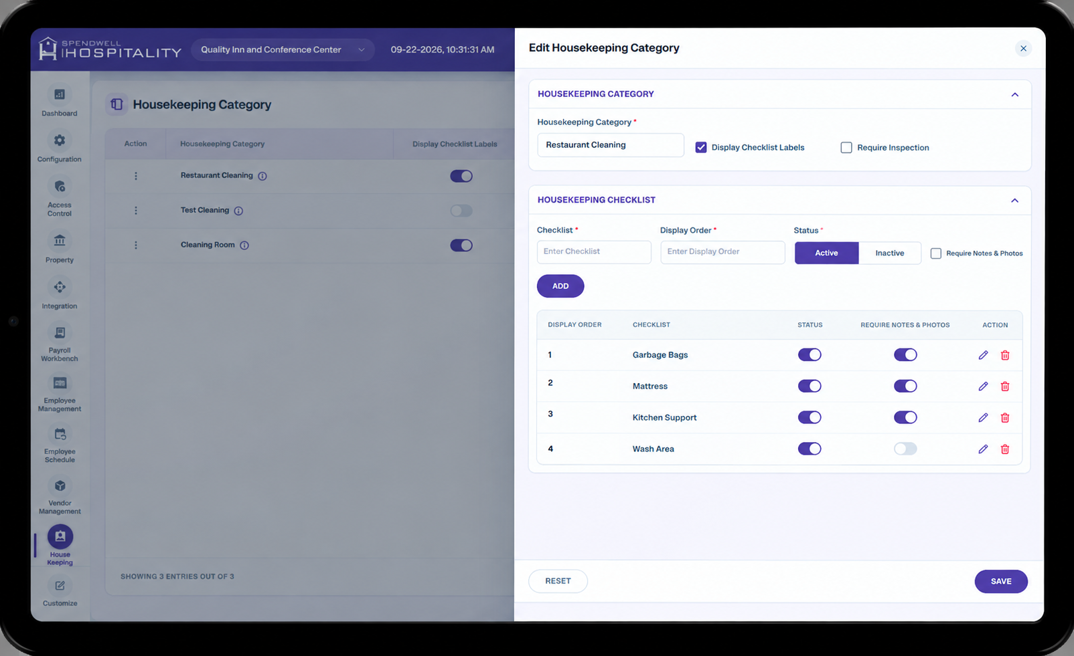Check the Require Inspection checkbox
The height and width of the screenshot is (656, 1074).
point(846,147)
